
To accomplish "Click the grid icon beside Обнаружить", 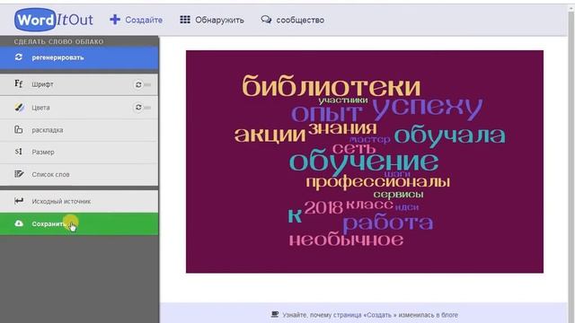I will tap(185, 20).
